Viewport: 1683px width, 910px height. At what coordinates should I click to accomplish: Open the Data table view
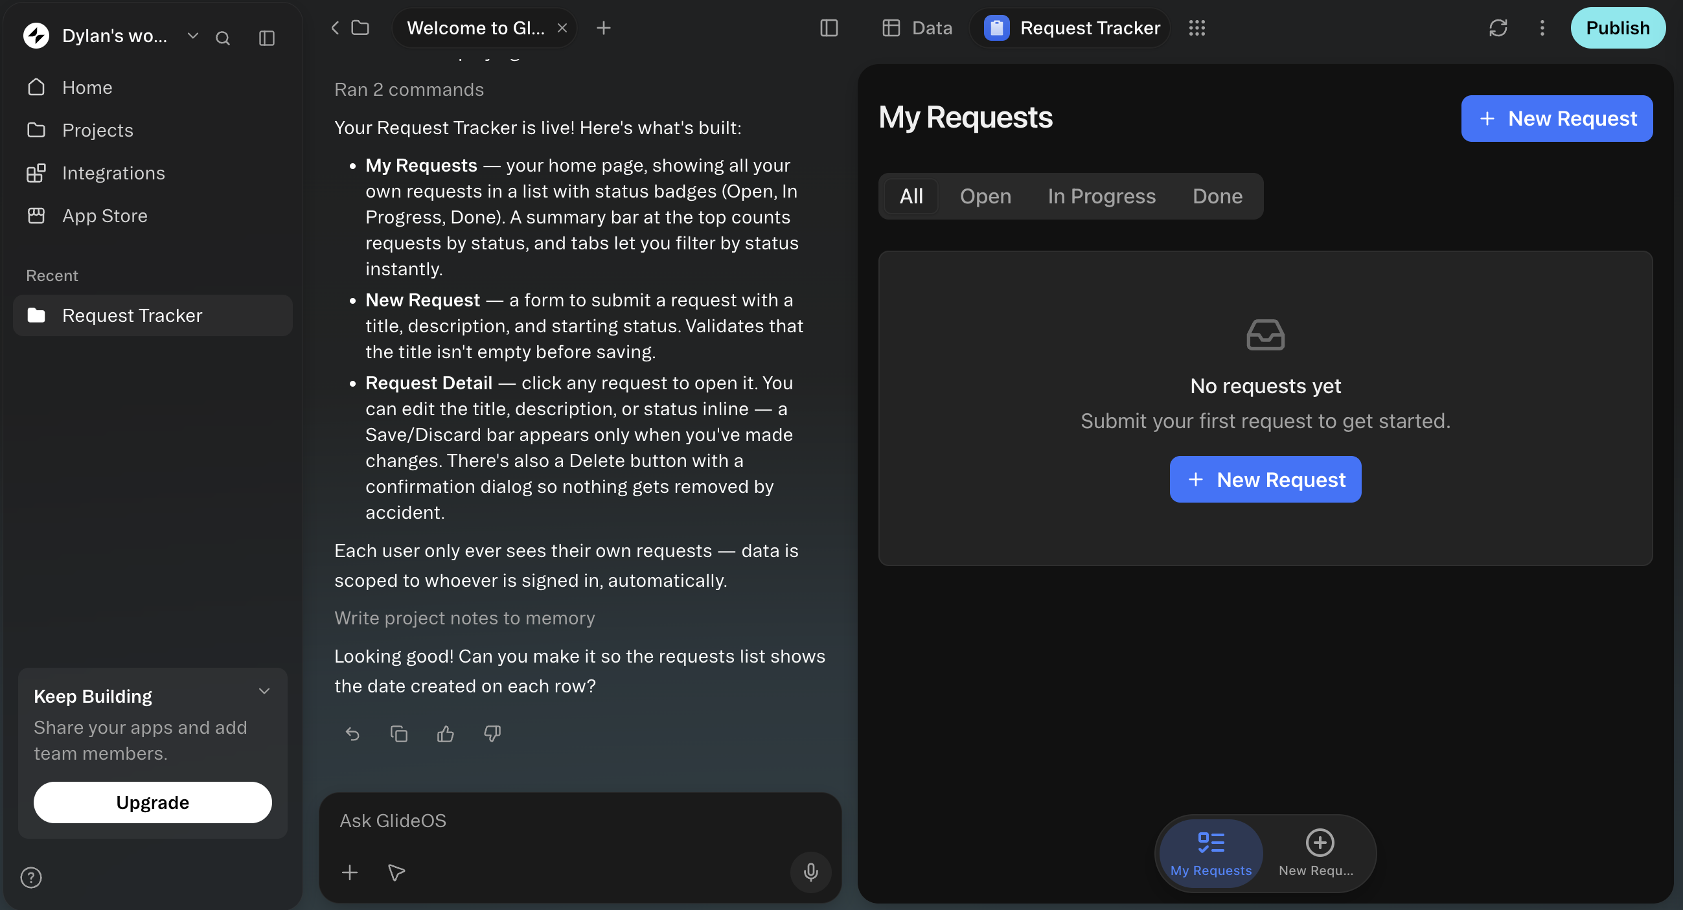(x=917, y=28)
